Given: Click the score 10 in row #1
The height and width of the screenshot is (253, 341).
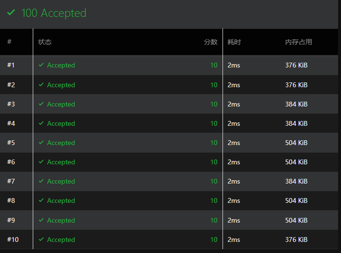Looking at the screenshot, I should (x=214, y=65).
